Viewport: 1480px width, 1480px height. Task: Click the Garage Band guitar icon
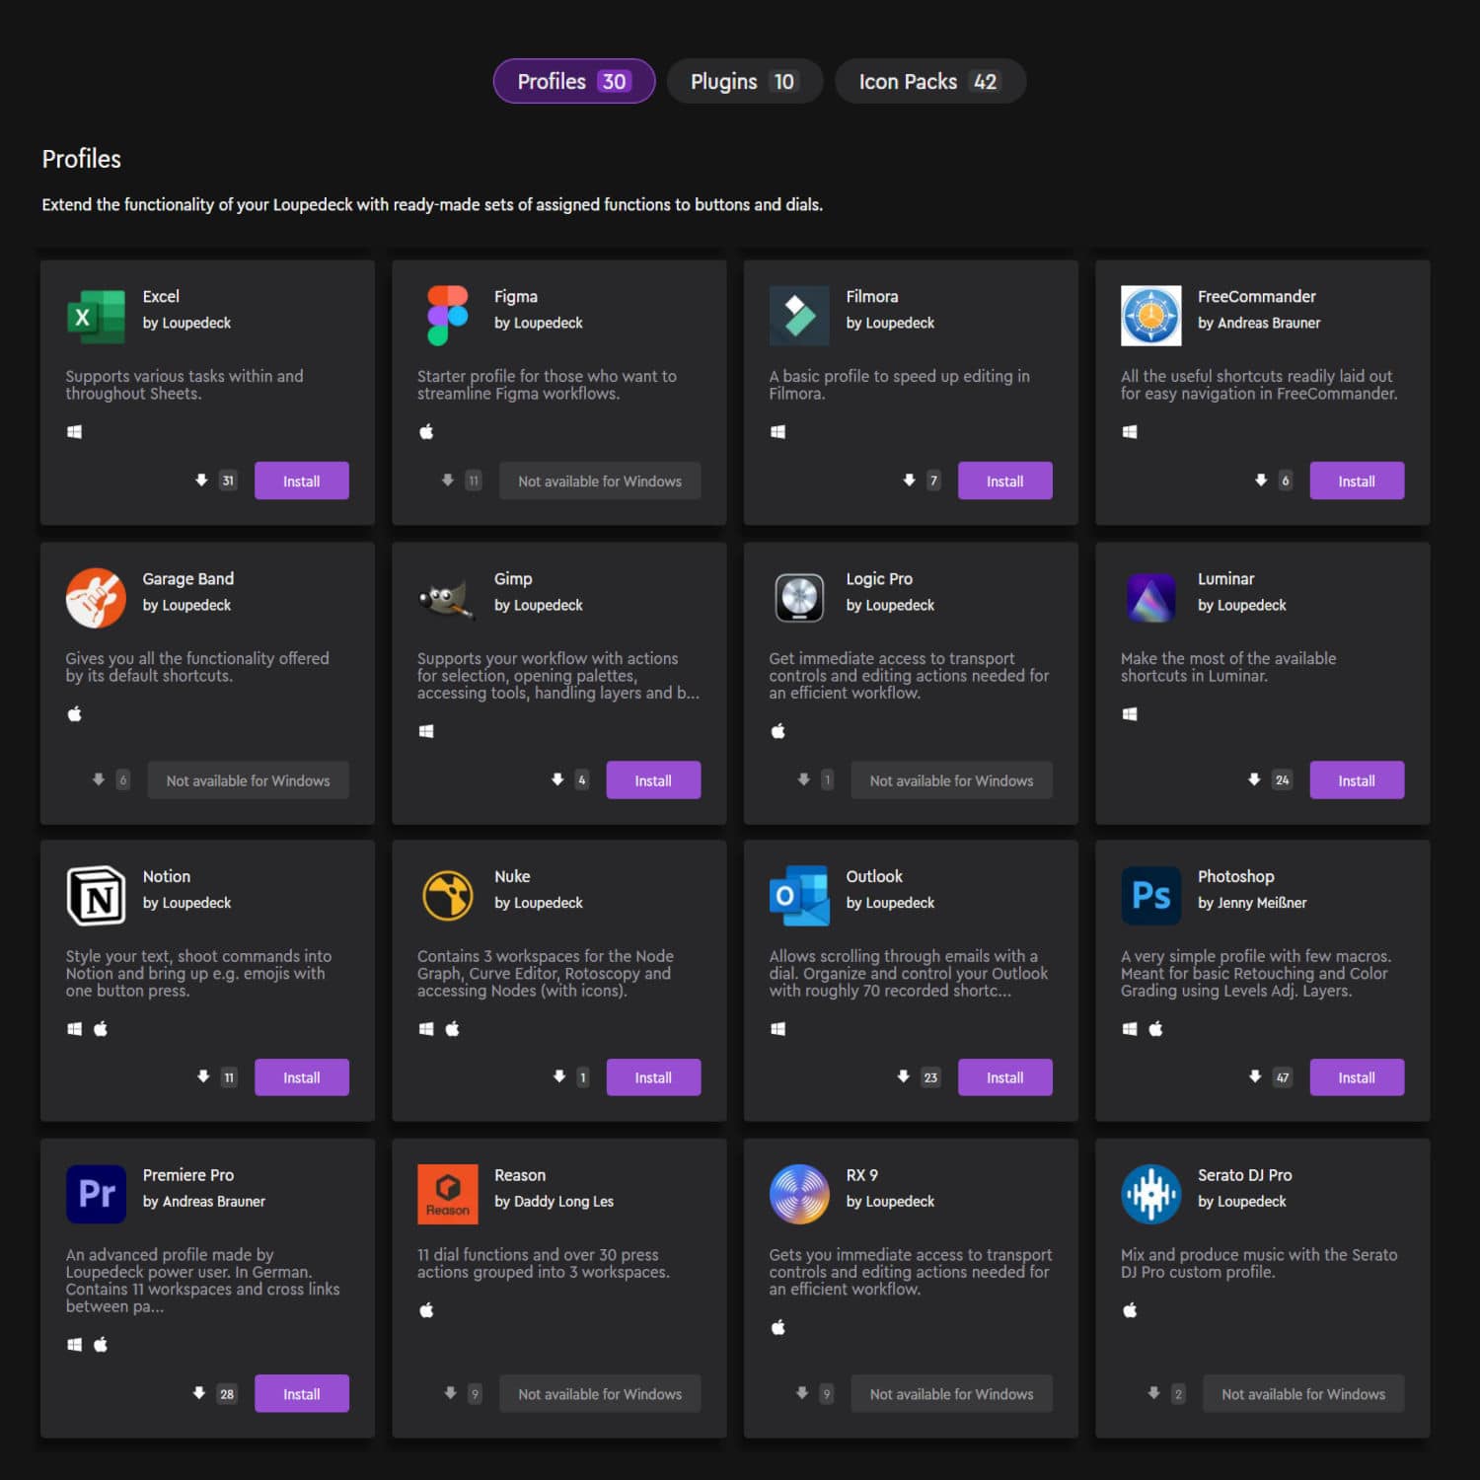(x=96, y=598)
